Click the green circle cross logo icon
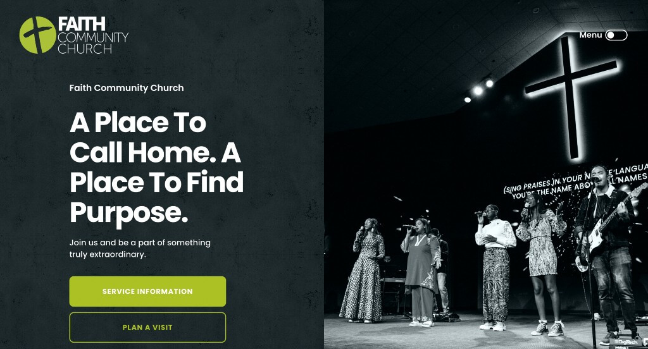Viewport: 648px width, 349px height. click(37, 35)
